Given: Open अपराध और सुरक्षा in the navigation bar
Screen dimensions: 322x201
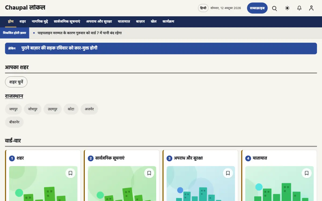Looking at the screenshot, I should 99,21.
